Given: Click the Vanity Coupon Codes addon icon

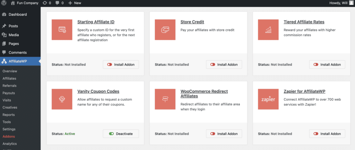Looking at the screenshot, I should coord(62,99).
